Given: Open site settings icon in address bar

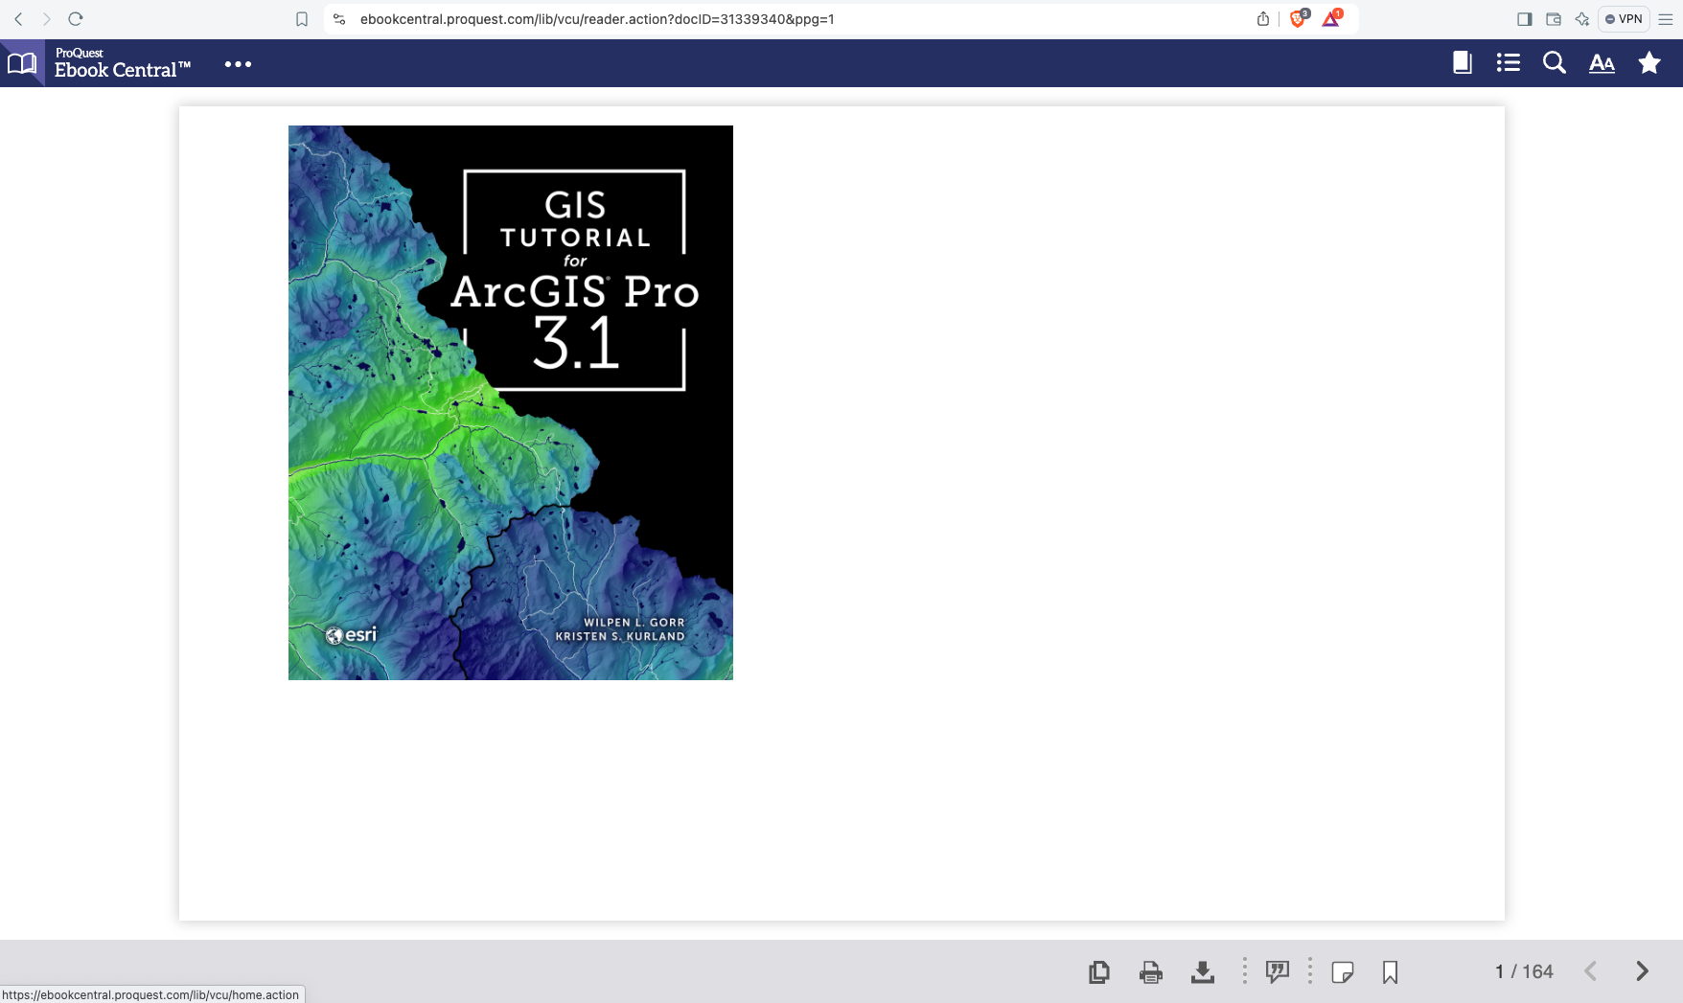Looking at the screenshot, I should click(339, 19).
